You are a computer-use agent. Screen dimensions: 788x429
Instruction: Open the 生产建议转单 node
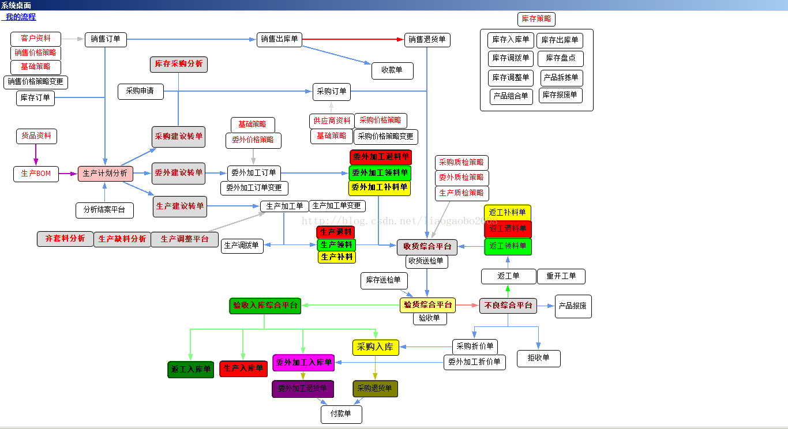[180, 206]
